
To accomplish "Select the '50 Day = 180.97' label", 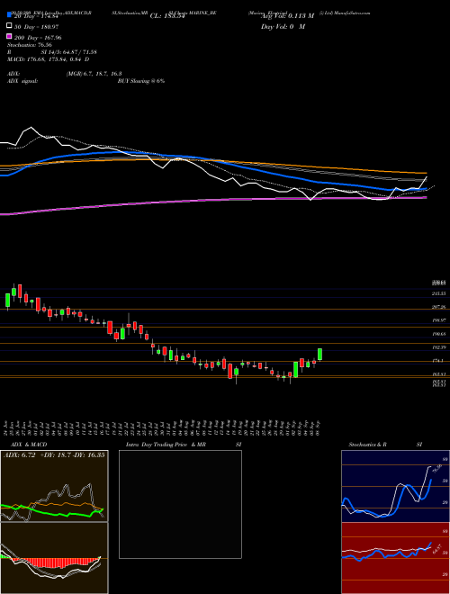I will pos(37,27).
